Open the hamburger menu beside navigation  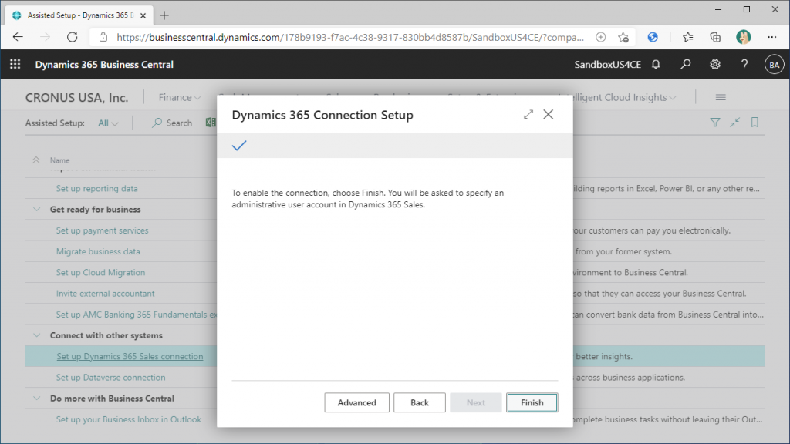(x=721, y=98)
